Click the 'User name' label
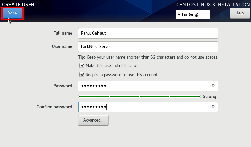Viewport: 251px width, 147px height. [62, 46]
